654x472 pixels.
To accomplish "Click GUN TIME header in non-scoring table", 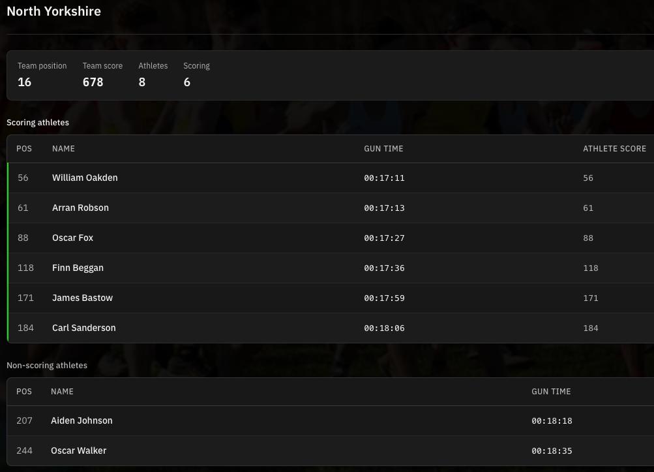I will [x=551, y=392].
